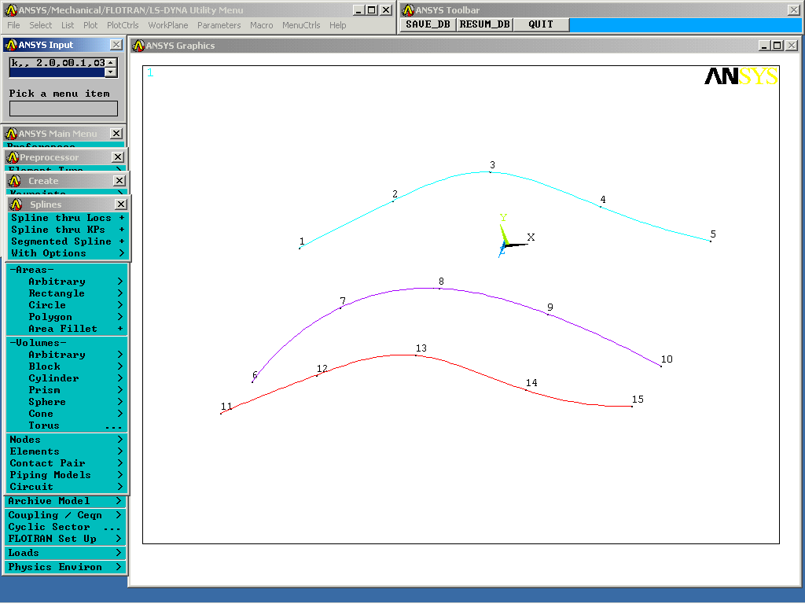Expand the Physics Environ submenu
Screen dimensions: 805x604
65,568
